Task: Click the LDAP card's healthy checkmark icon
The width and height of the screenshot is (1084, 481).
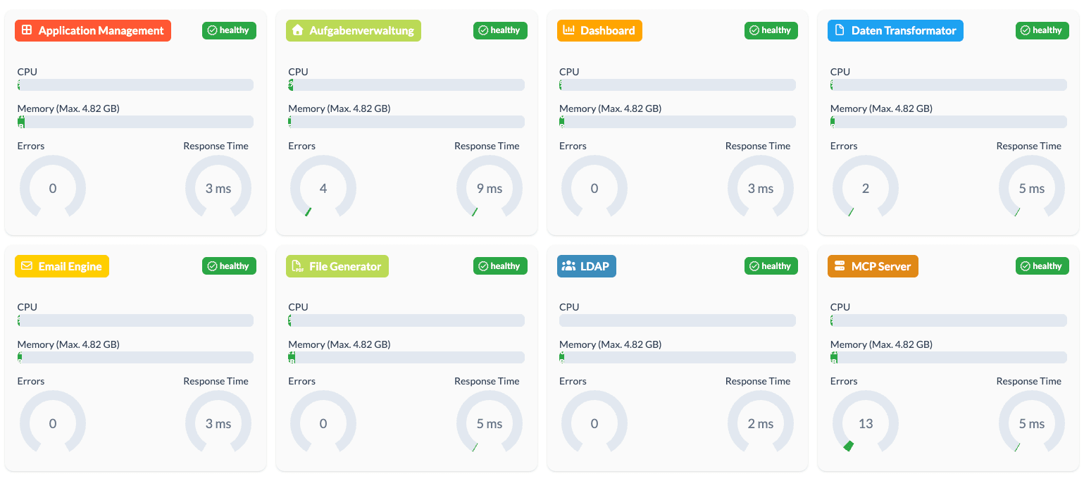Action: [x=754, y=266]
